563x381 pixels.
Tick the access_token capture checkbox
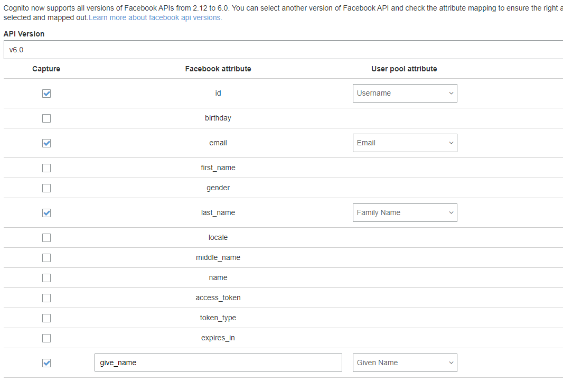tap(46, 298)
